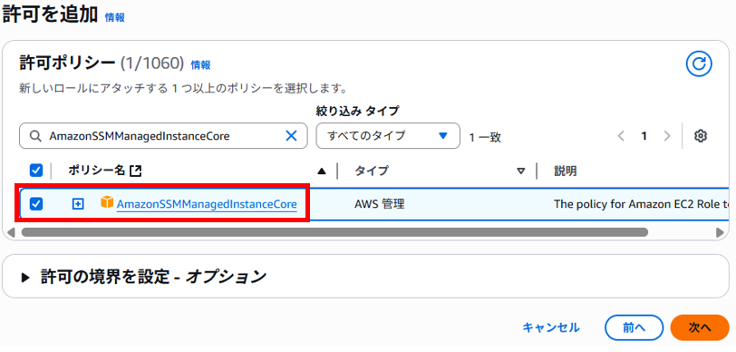Image resolution: width=736 pixels, height=352 pixels.
Task: Click the AWS 管理 type cell
Action: pos(379,204)
